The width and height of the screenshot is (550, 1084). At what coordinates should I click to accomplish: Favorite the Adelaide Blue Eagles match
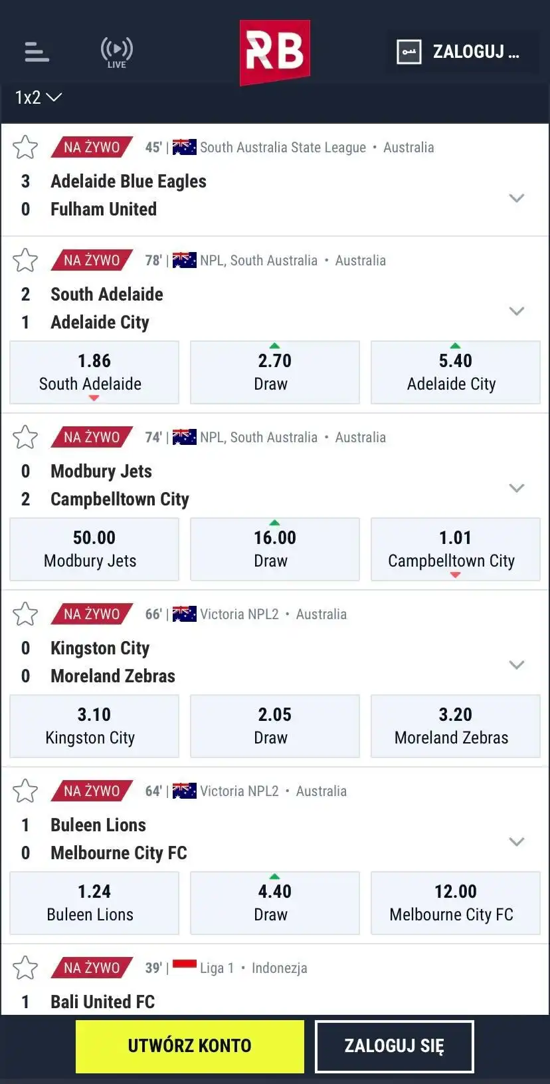(x=25, y=147)
